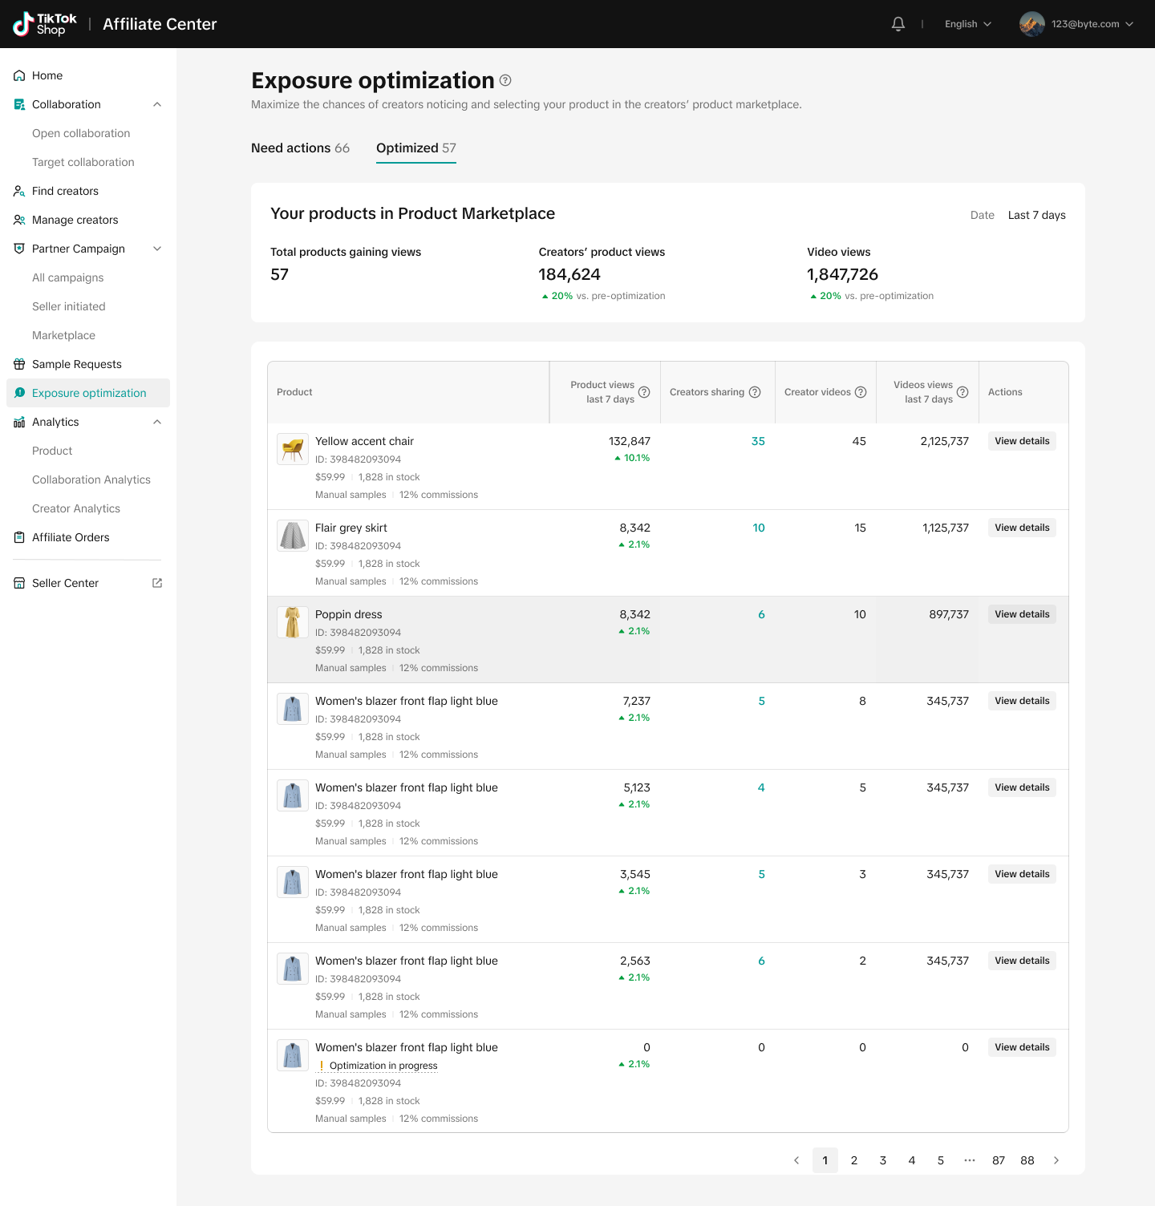Expand the Partner Campaign chevron
1155x1206 pixels.
pos(157,249)
